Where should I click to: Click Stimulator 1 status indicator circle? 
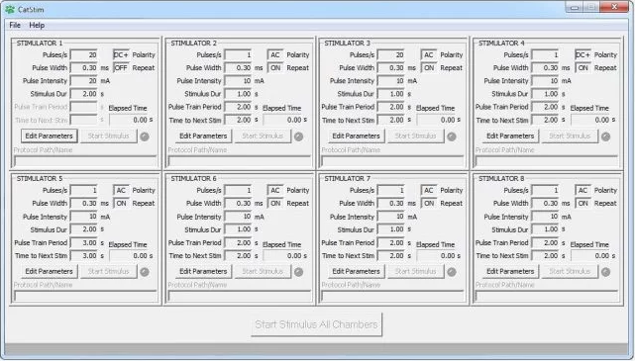pos(145,136)
